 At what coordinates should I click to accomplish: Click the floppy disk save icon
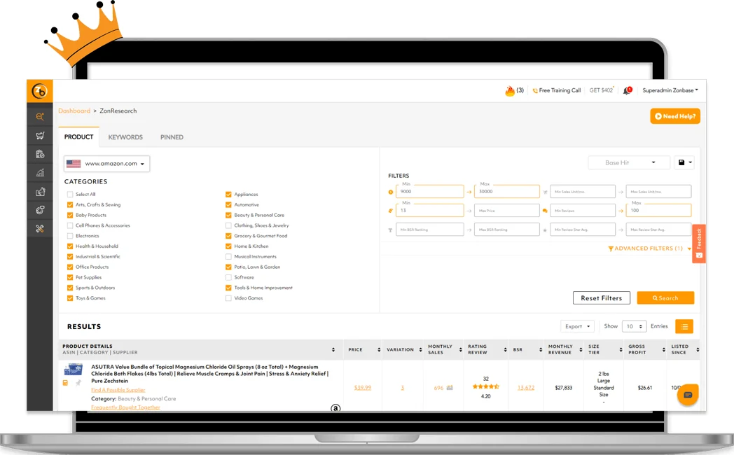tap(681, 162)
